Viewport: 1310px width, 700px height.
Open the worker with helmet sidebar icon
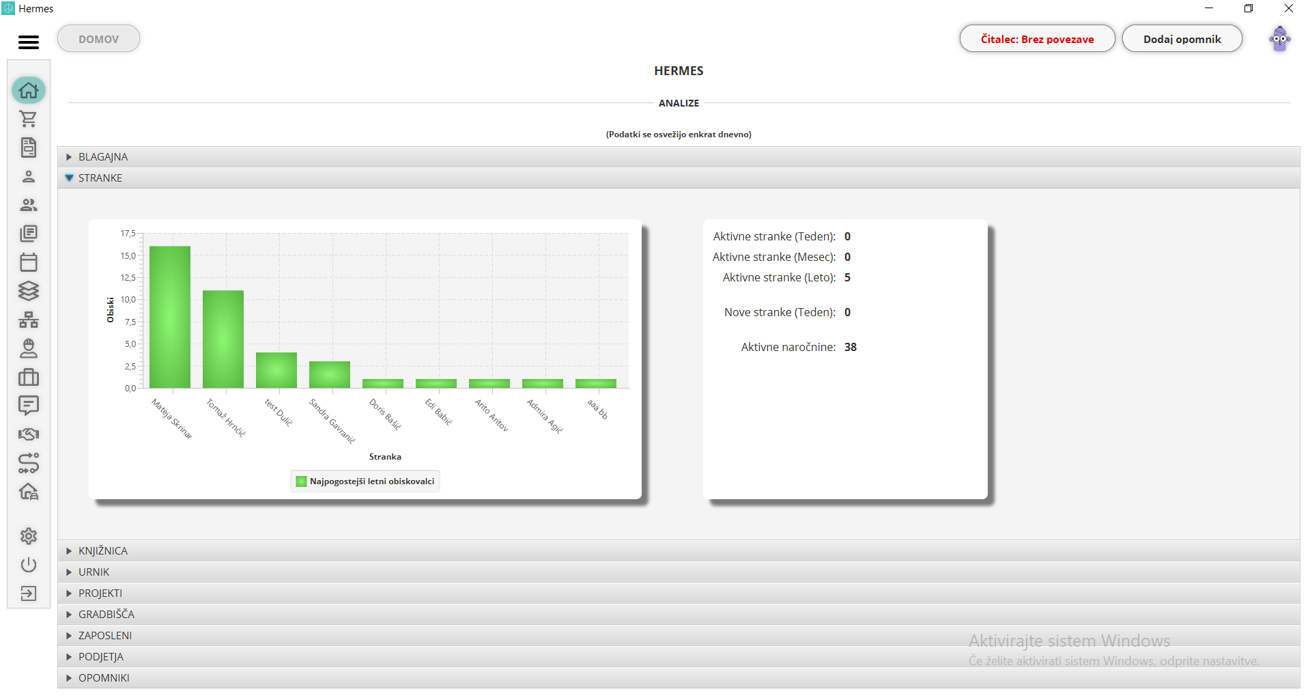click(29, 348)
